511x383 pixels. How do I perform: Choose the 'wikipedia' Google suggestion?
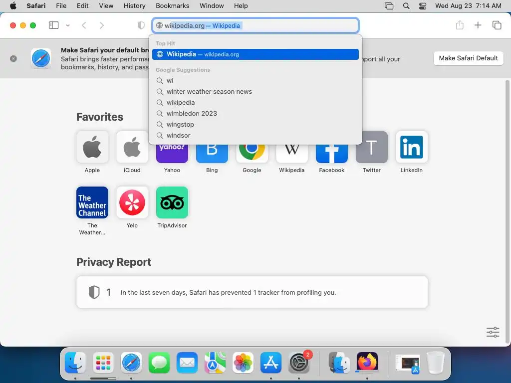[x=255, y=103]
